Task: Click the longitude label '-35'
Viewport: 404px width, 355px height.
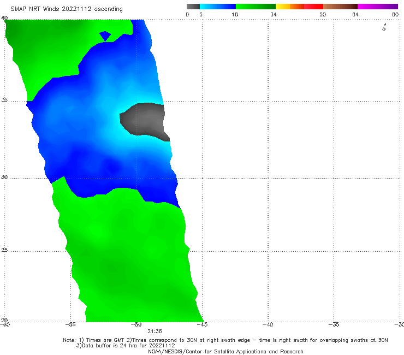Action: click(x=334, y=324)
